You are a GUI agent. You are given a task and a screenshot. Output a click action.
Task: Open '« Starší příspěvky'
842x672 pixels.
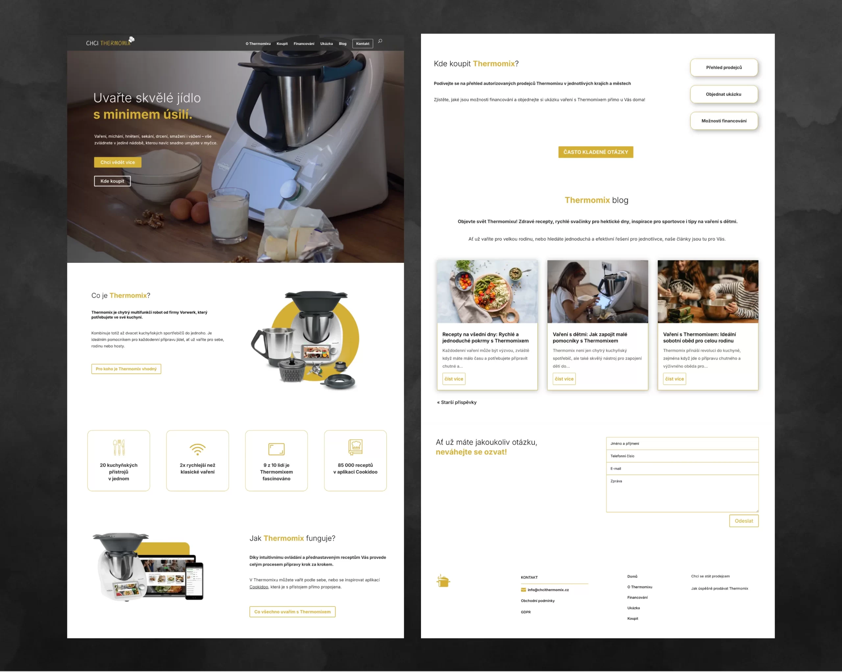click(x=457, y=402)
